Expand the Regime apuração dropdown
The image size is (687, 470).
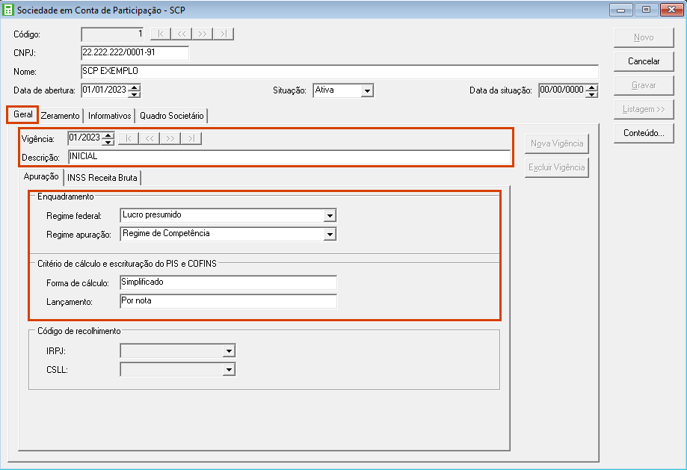coord(329,234)
